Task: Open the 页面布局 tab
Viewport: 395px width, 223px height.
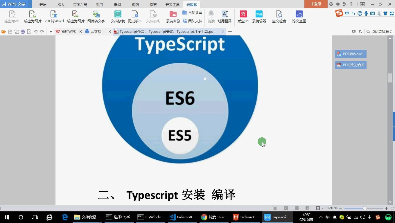Action: (80, 5)
